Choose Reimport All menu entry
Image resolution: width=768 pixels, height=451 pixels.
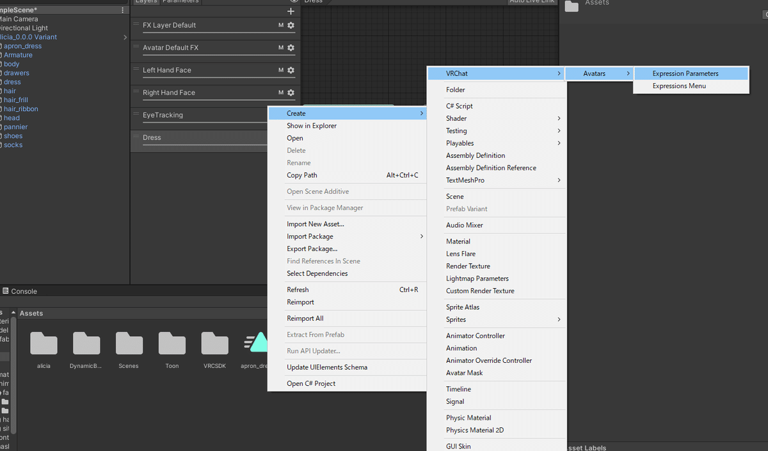point(347,319)
